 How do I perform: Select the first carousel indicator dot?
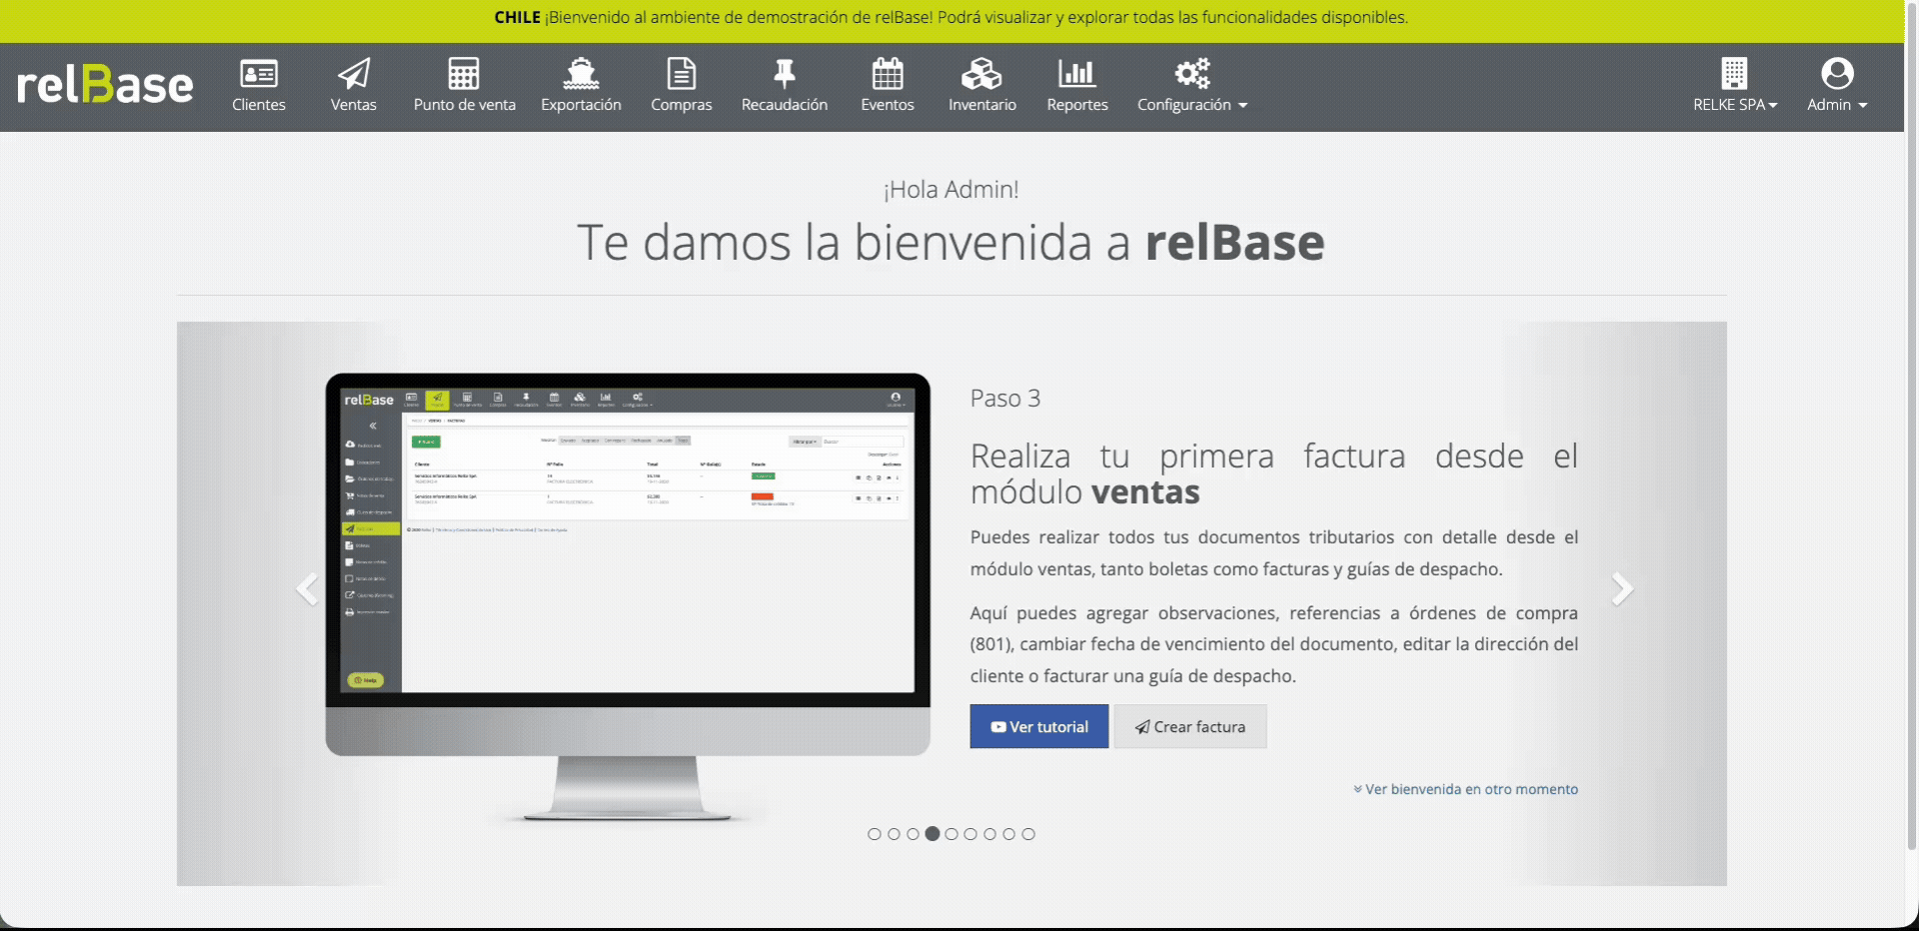click(875, 834)
